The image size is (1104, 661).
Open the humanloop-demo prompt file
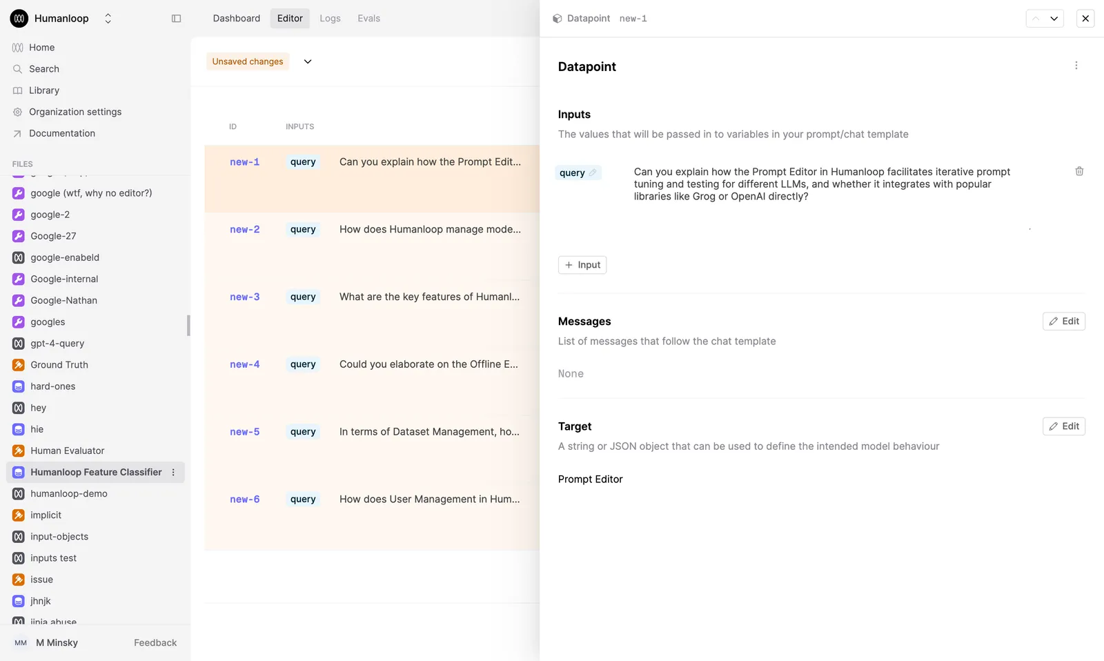pos(69,494)
